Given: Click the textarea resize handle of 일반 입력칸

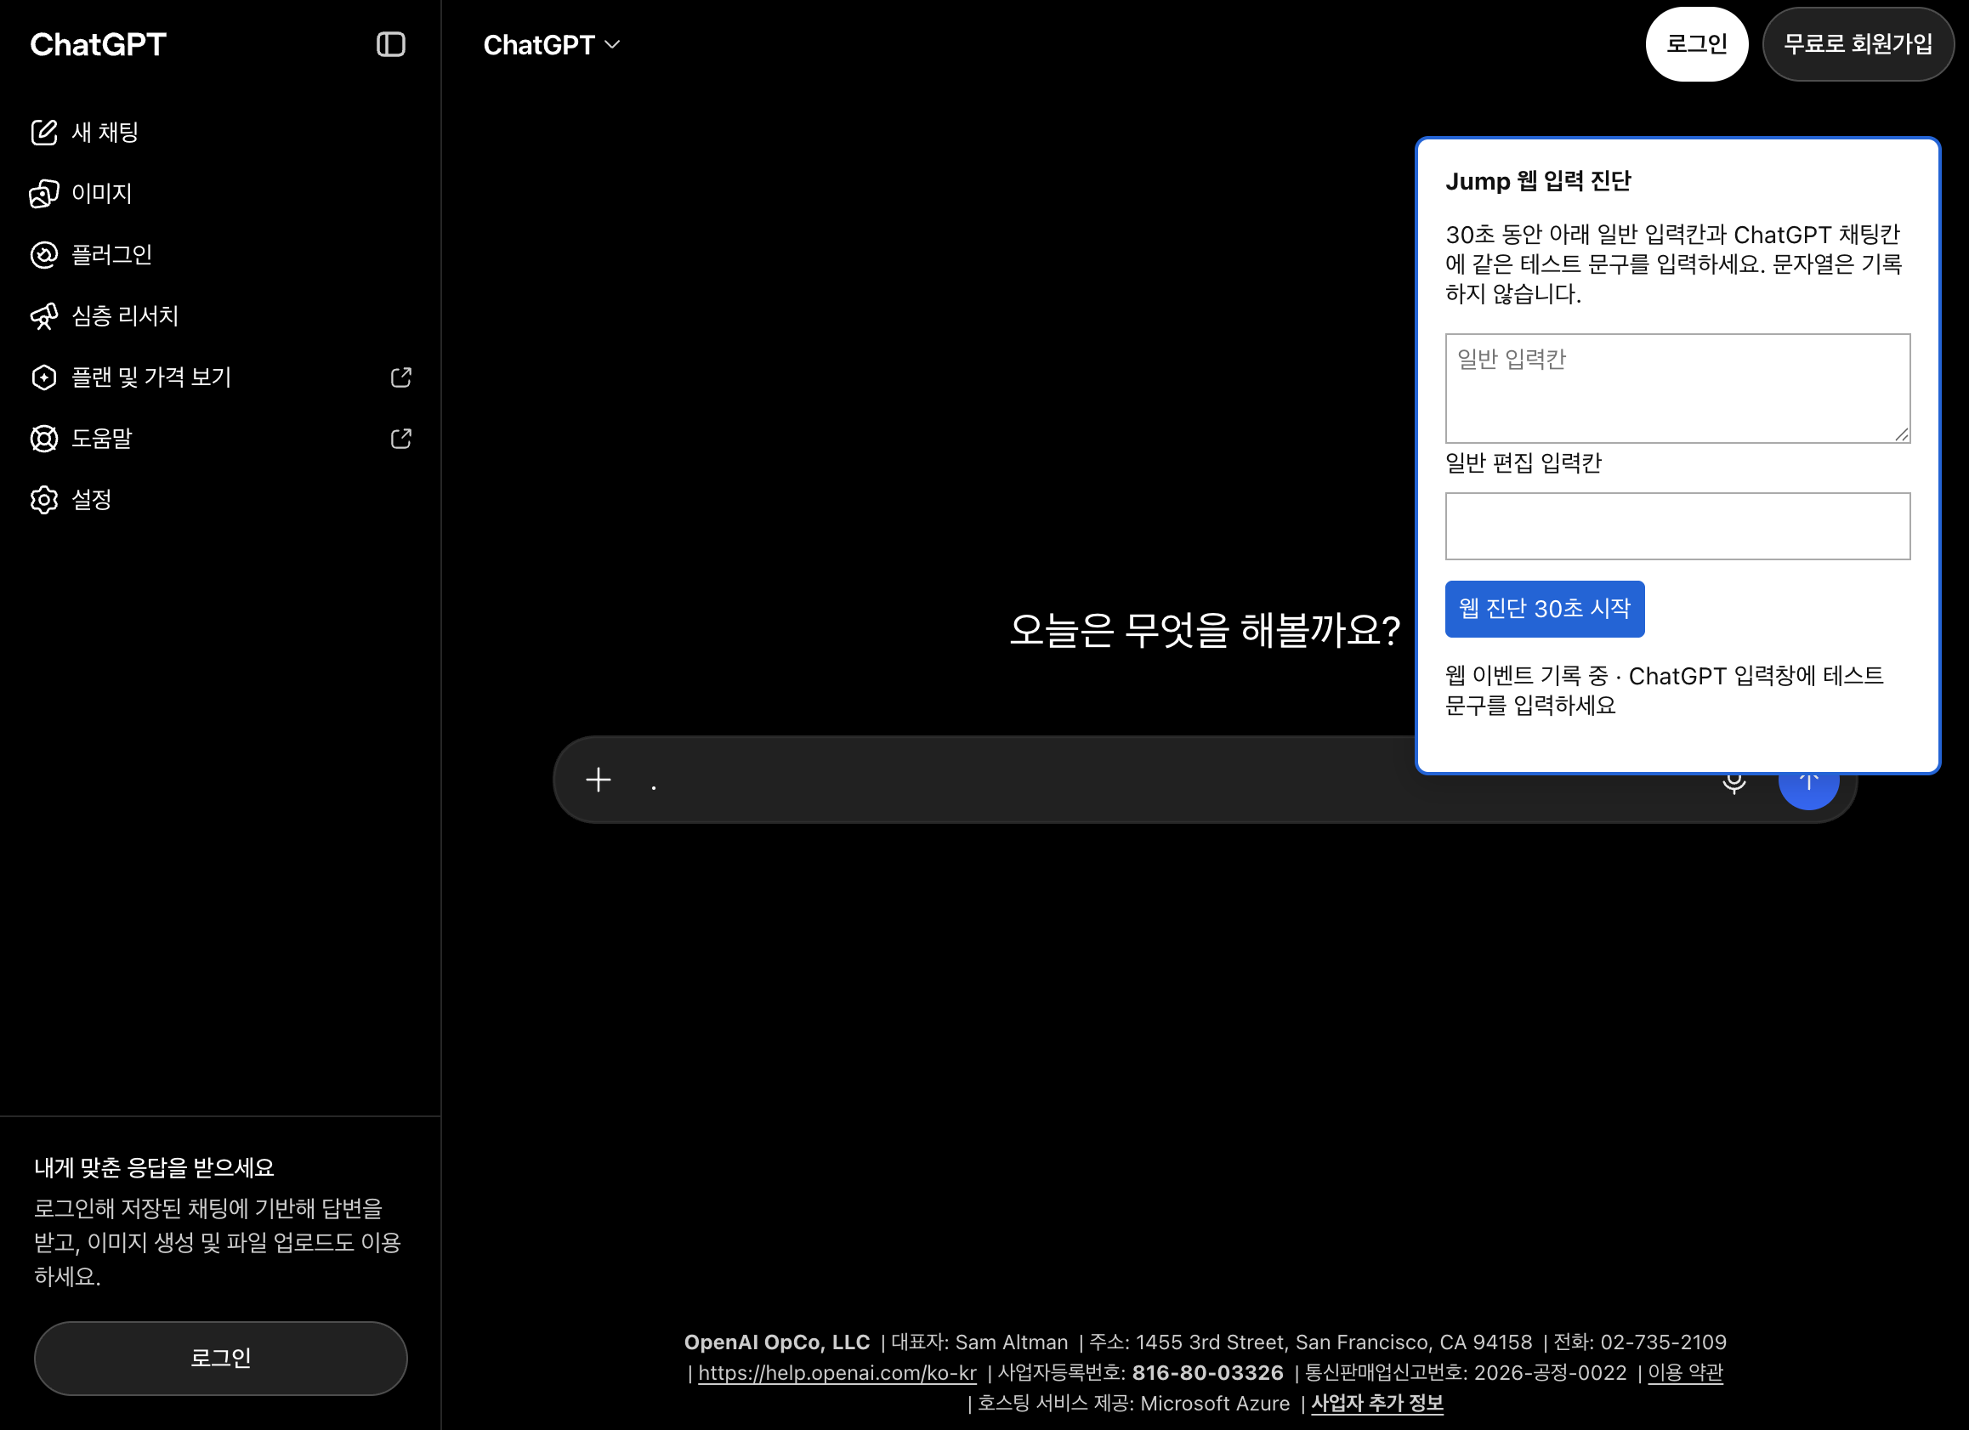Looking at the screenshot, I should [x=1901, y=434].
